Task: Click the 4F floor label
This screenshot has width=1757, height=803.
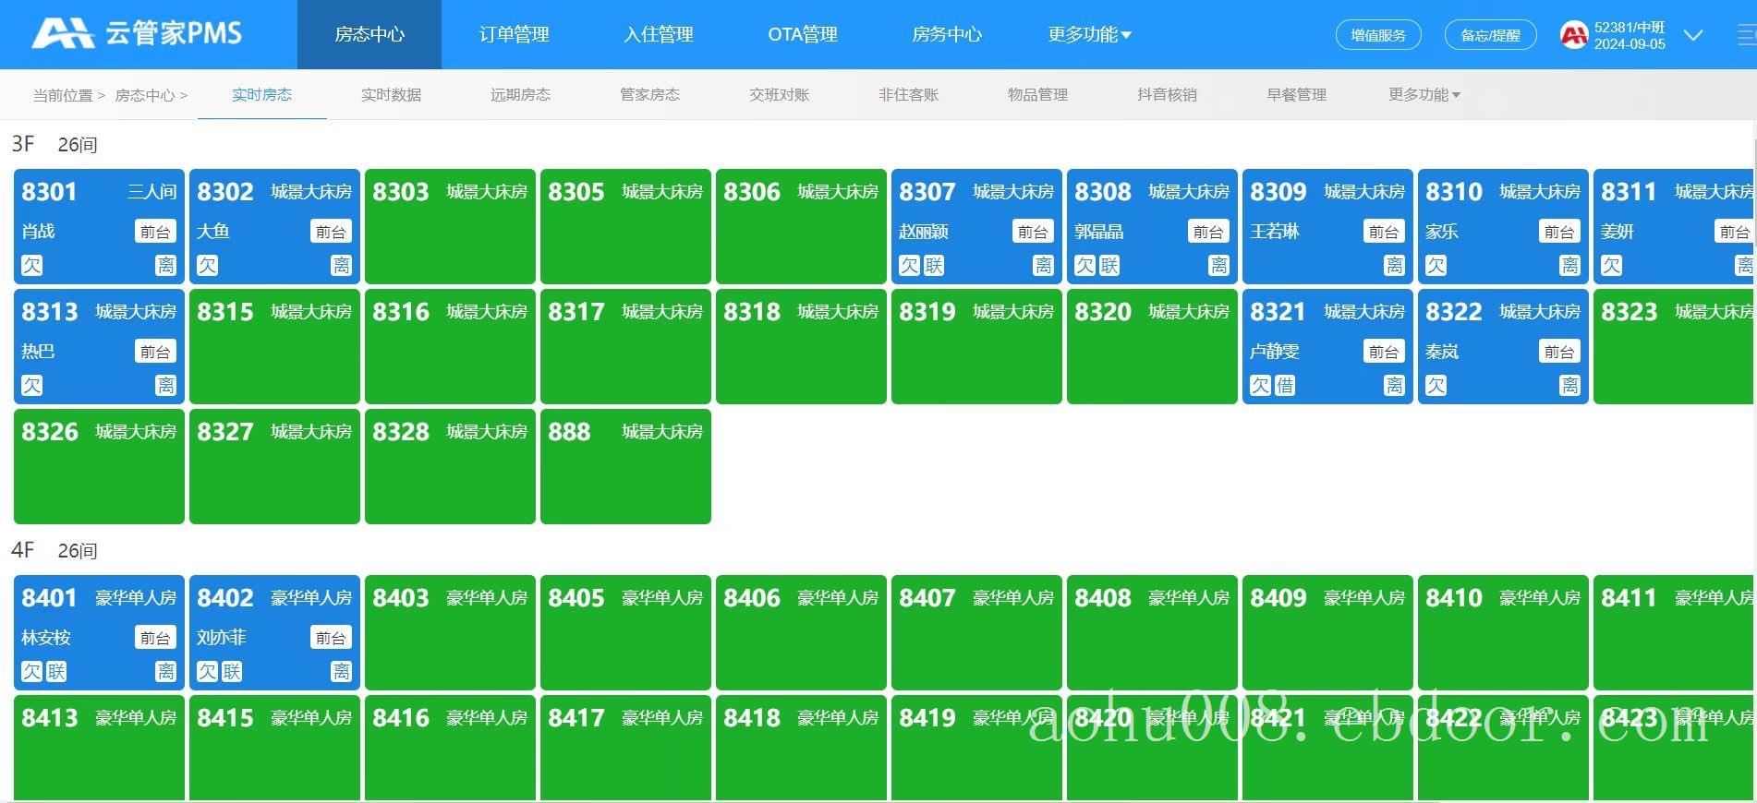Action: (x=22, y=550)
